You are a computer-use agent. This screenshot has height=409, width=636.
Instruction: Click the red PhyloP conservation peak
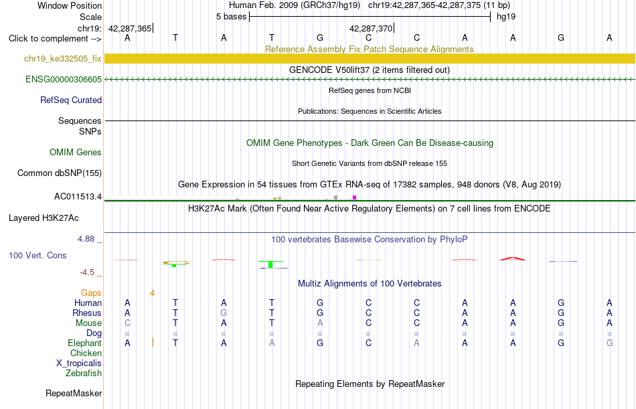(513, 258)
